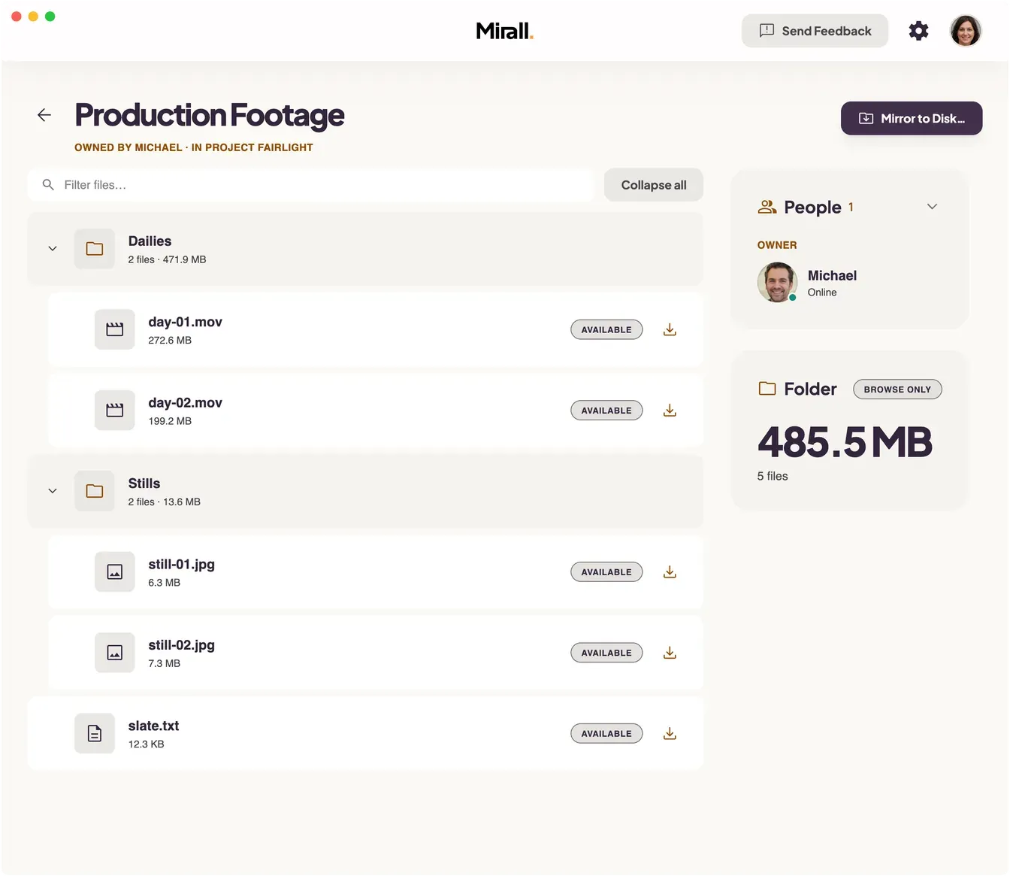The image size is (1010, 876).
Task: Click the day-02.mov video file icon
Action: (115, 411)
